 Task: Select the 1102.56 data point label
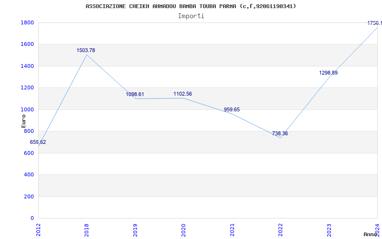[183, 94]
